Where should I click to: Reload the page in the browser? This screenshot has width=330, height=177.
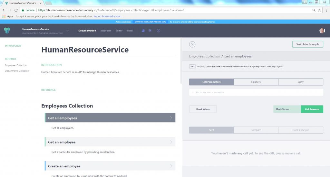[16, 10]
